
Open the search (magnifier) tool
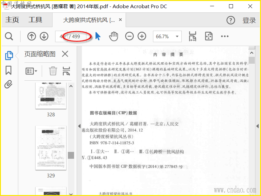(9, 36)
